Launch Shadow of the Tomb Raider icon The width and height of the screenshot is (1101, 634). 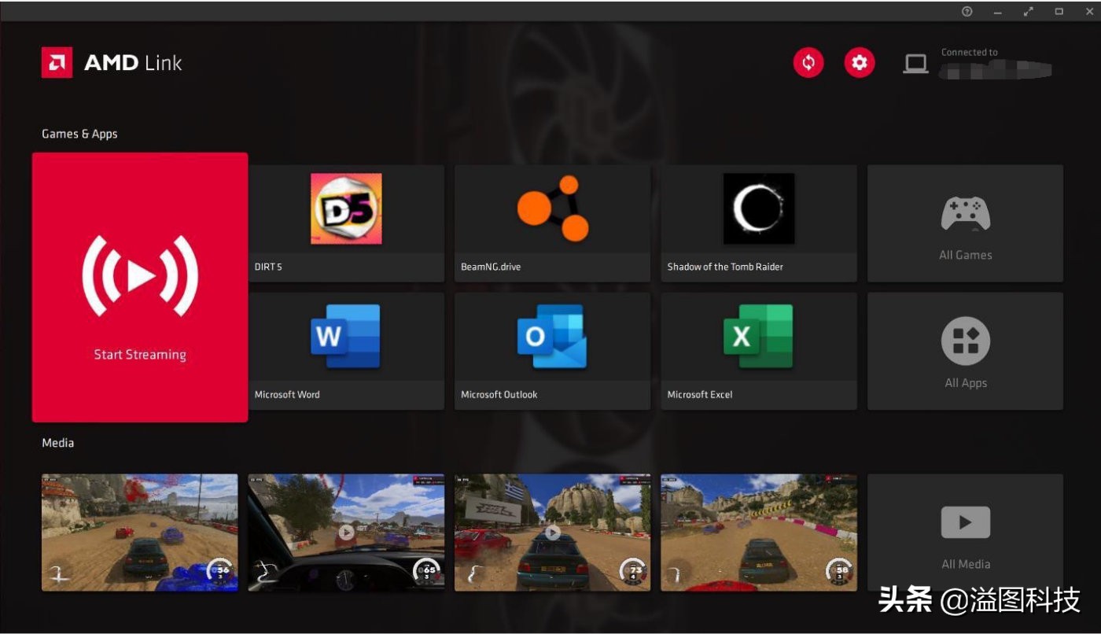759,208
